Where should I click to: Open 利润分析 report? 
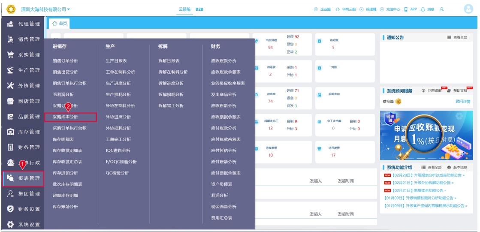pos(219,195)
